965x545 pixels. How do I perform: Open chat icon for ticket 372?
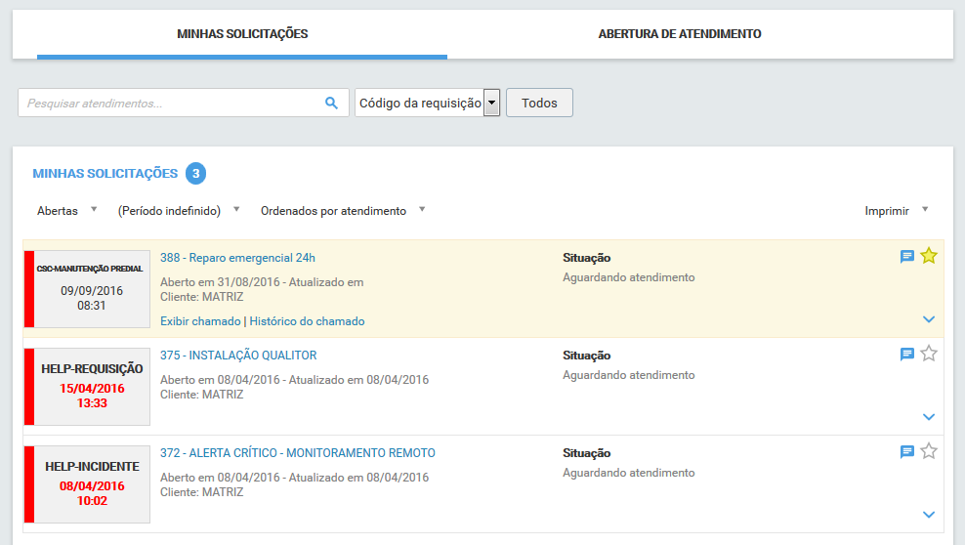coord(907,452)
